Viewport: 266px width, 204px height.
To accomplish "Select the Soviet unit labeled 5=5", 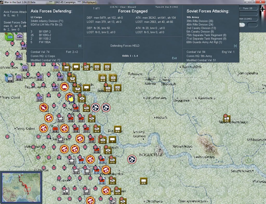I will tap(108, 150).
